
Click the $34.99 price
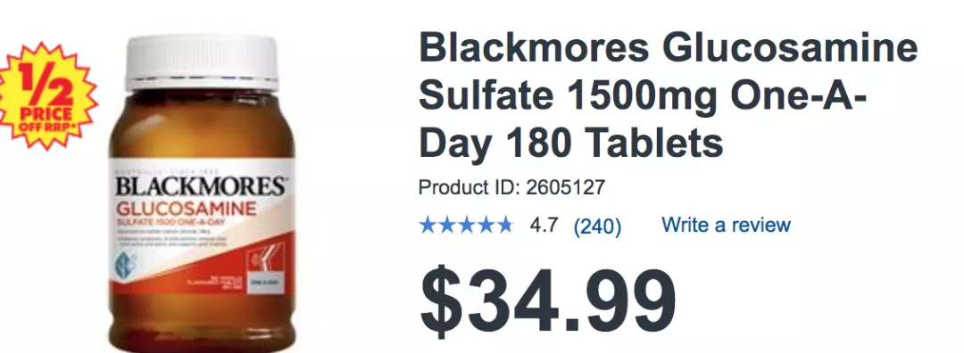click(x=547, y=302)
